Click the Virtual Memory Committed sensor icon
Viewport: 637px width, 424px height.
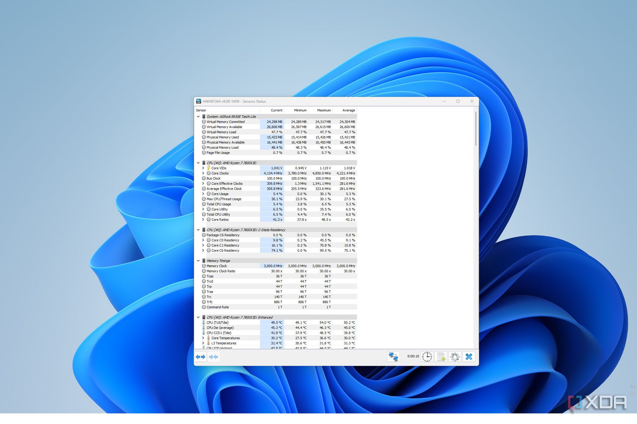coord(204,121)
